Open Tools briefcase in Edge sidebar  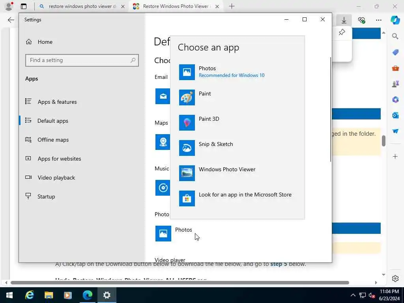click(x=395, y=68)
